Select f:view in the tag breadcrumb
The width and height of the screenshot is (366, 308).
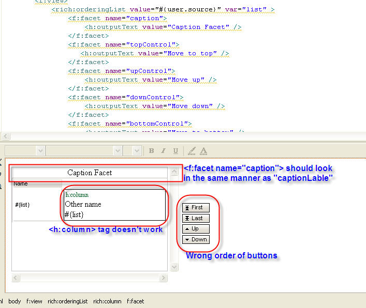coord(34,301)
